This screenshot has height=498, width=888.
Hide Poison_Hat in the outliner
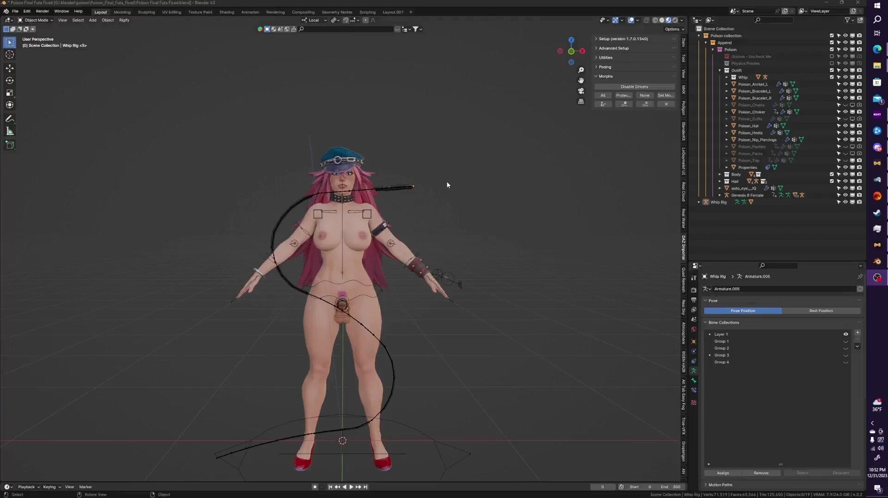tap(845, 126)
